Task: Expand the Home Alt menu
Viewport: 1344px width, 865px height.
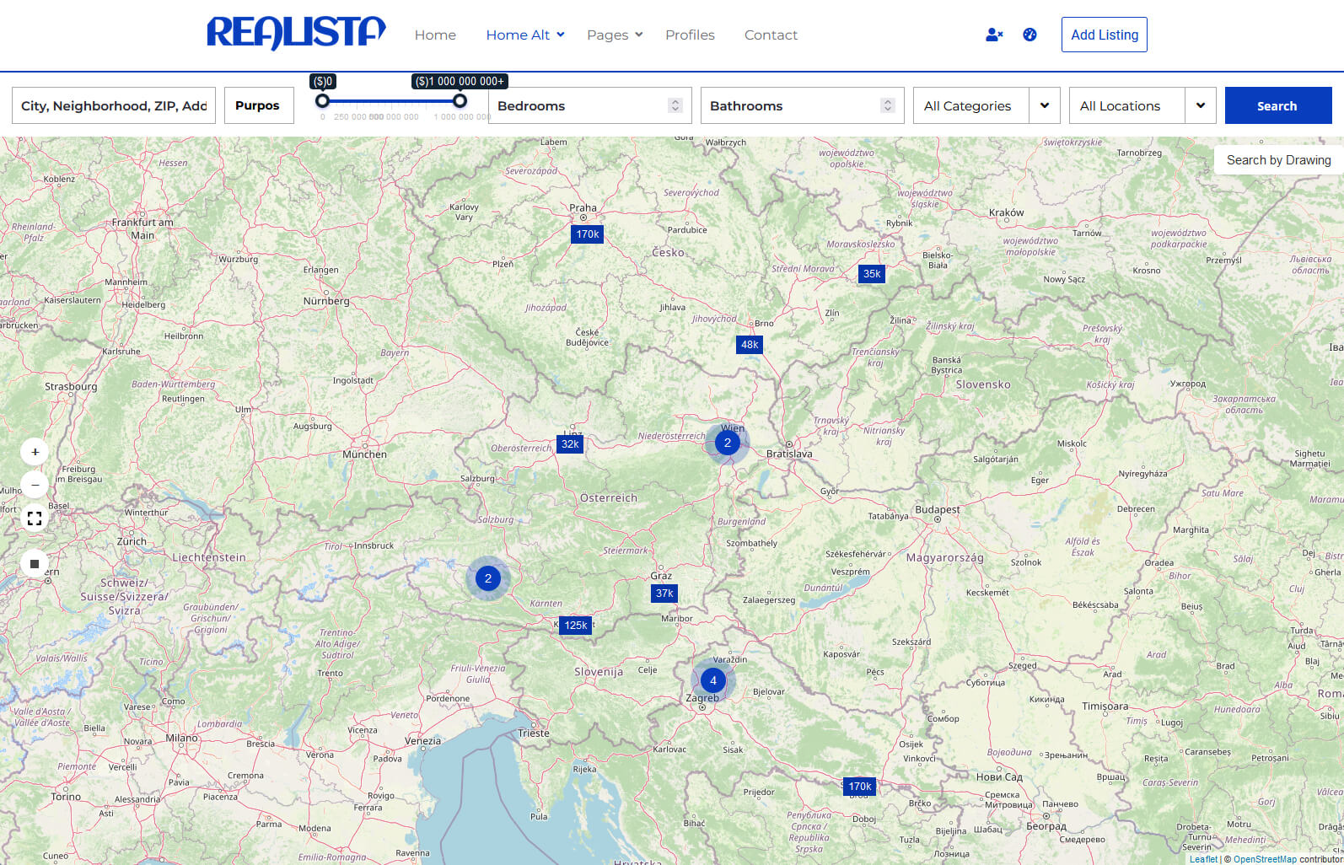Action: [x=525, y=35]
